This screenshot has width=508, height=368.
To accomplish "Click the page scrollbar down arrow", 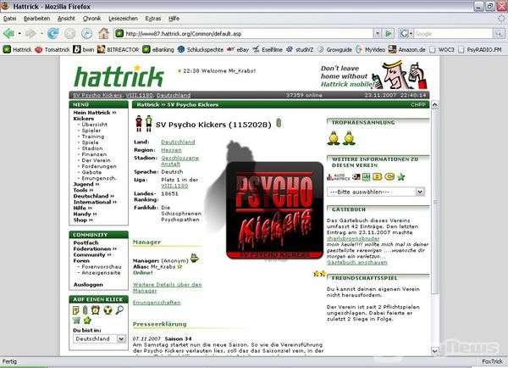I will coord(434,350).
